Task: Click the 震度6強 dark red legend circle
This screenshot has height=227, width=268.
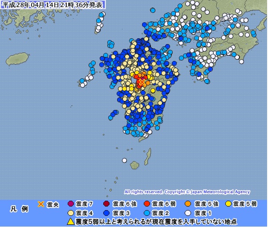Action: (x=106, y=204)
